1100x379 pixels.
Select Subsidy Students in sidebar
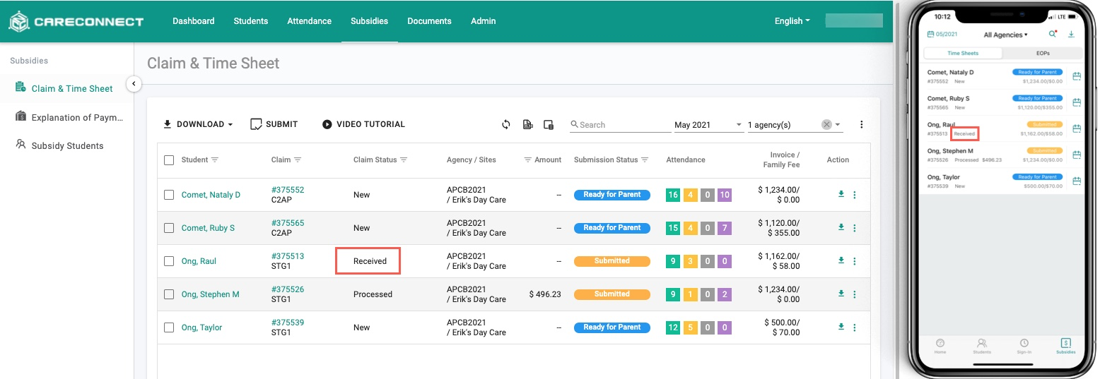pyautogui.click(x=60, y=145)
